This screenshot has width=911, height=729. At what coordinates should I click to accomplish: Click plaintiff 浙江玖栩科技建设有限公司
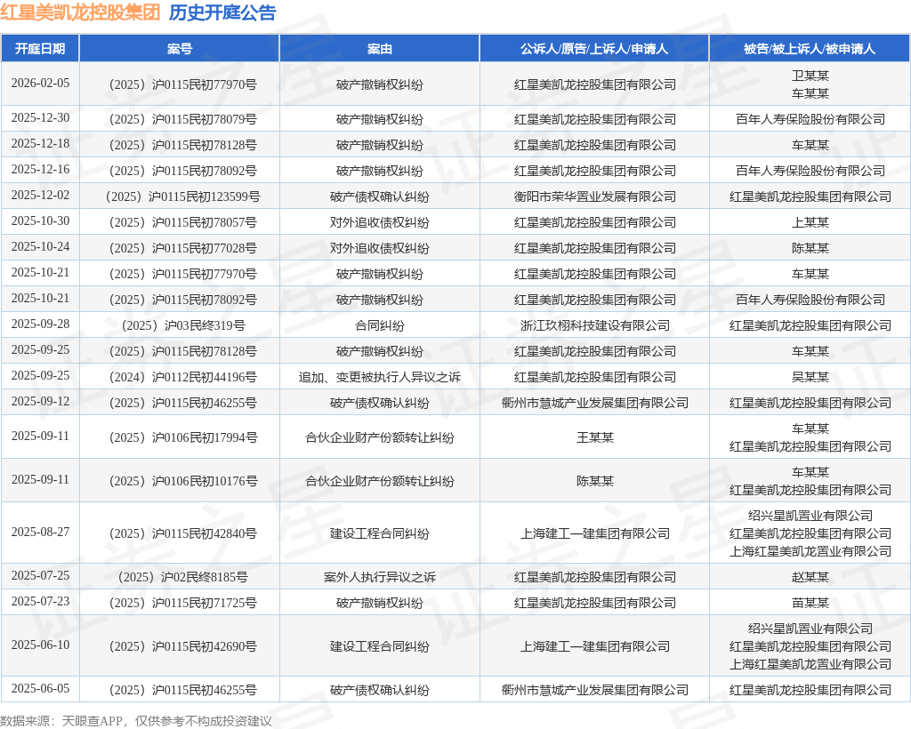tap(595, 325)
